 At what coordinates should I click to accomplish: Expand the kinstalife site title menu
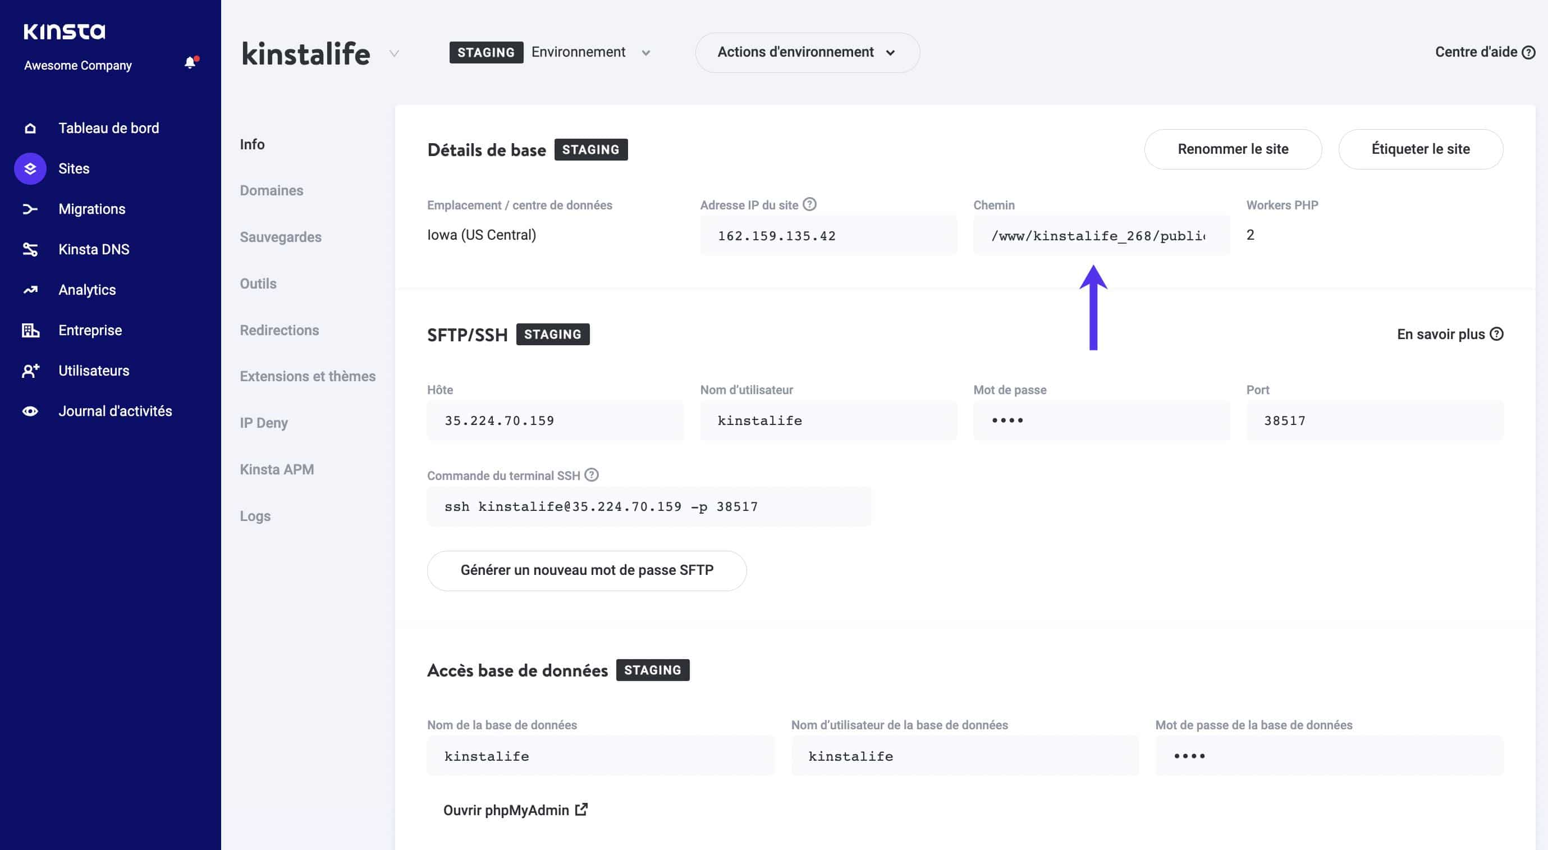coord(391,51)
